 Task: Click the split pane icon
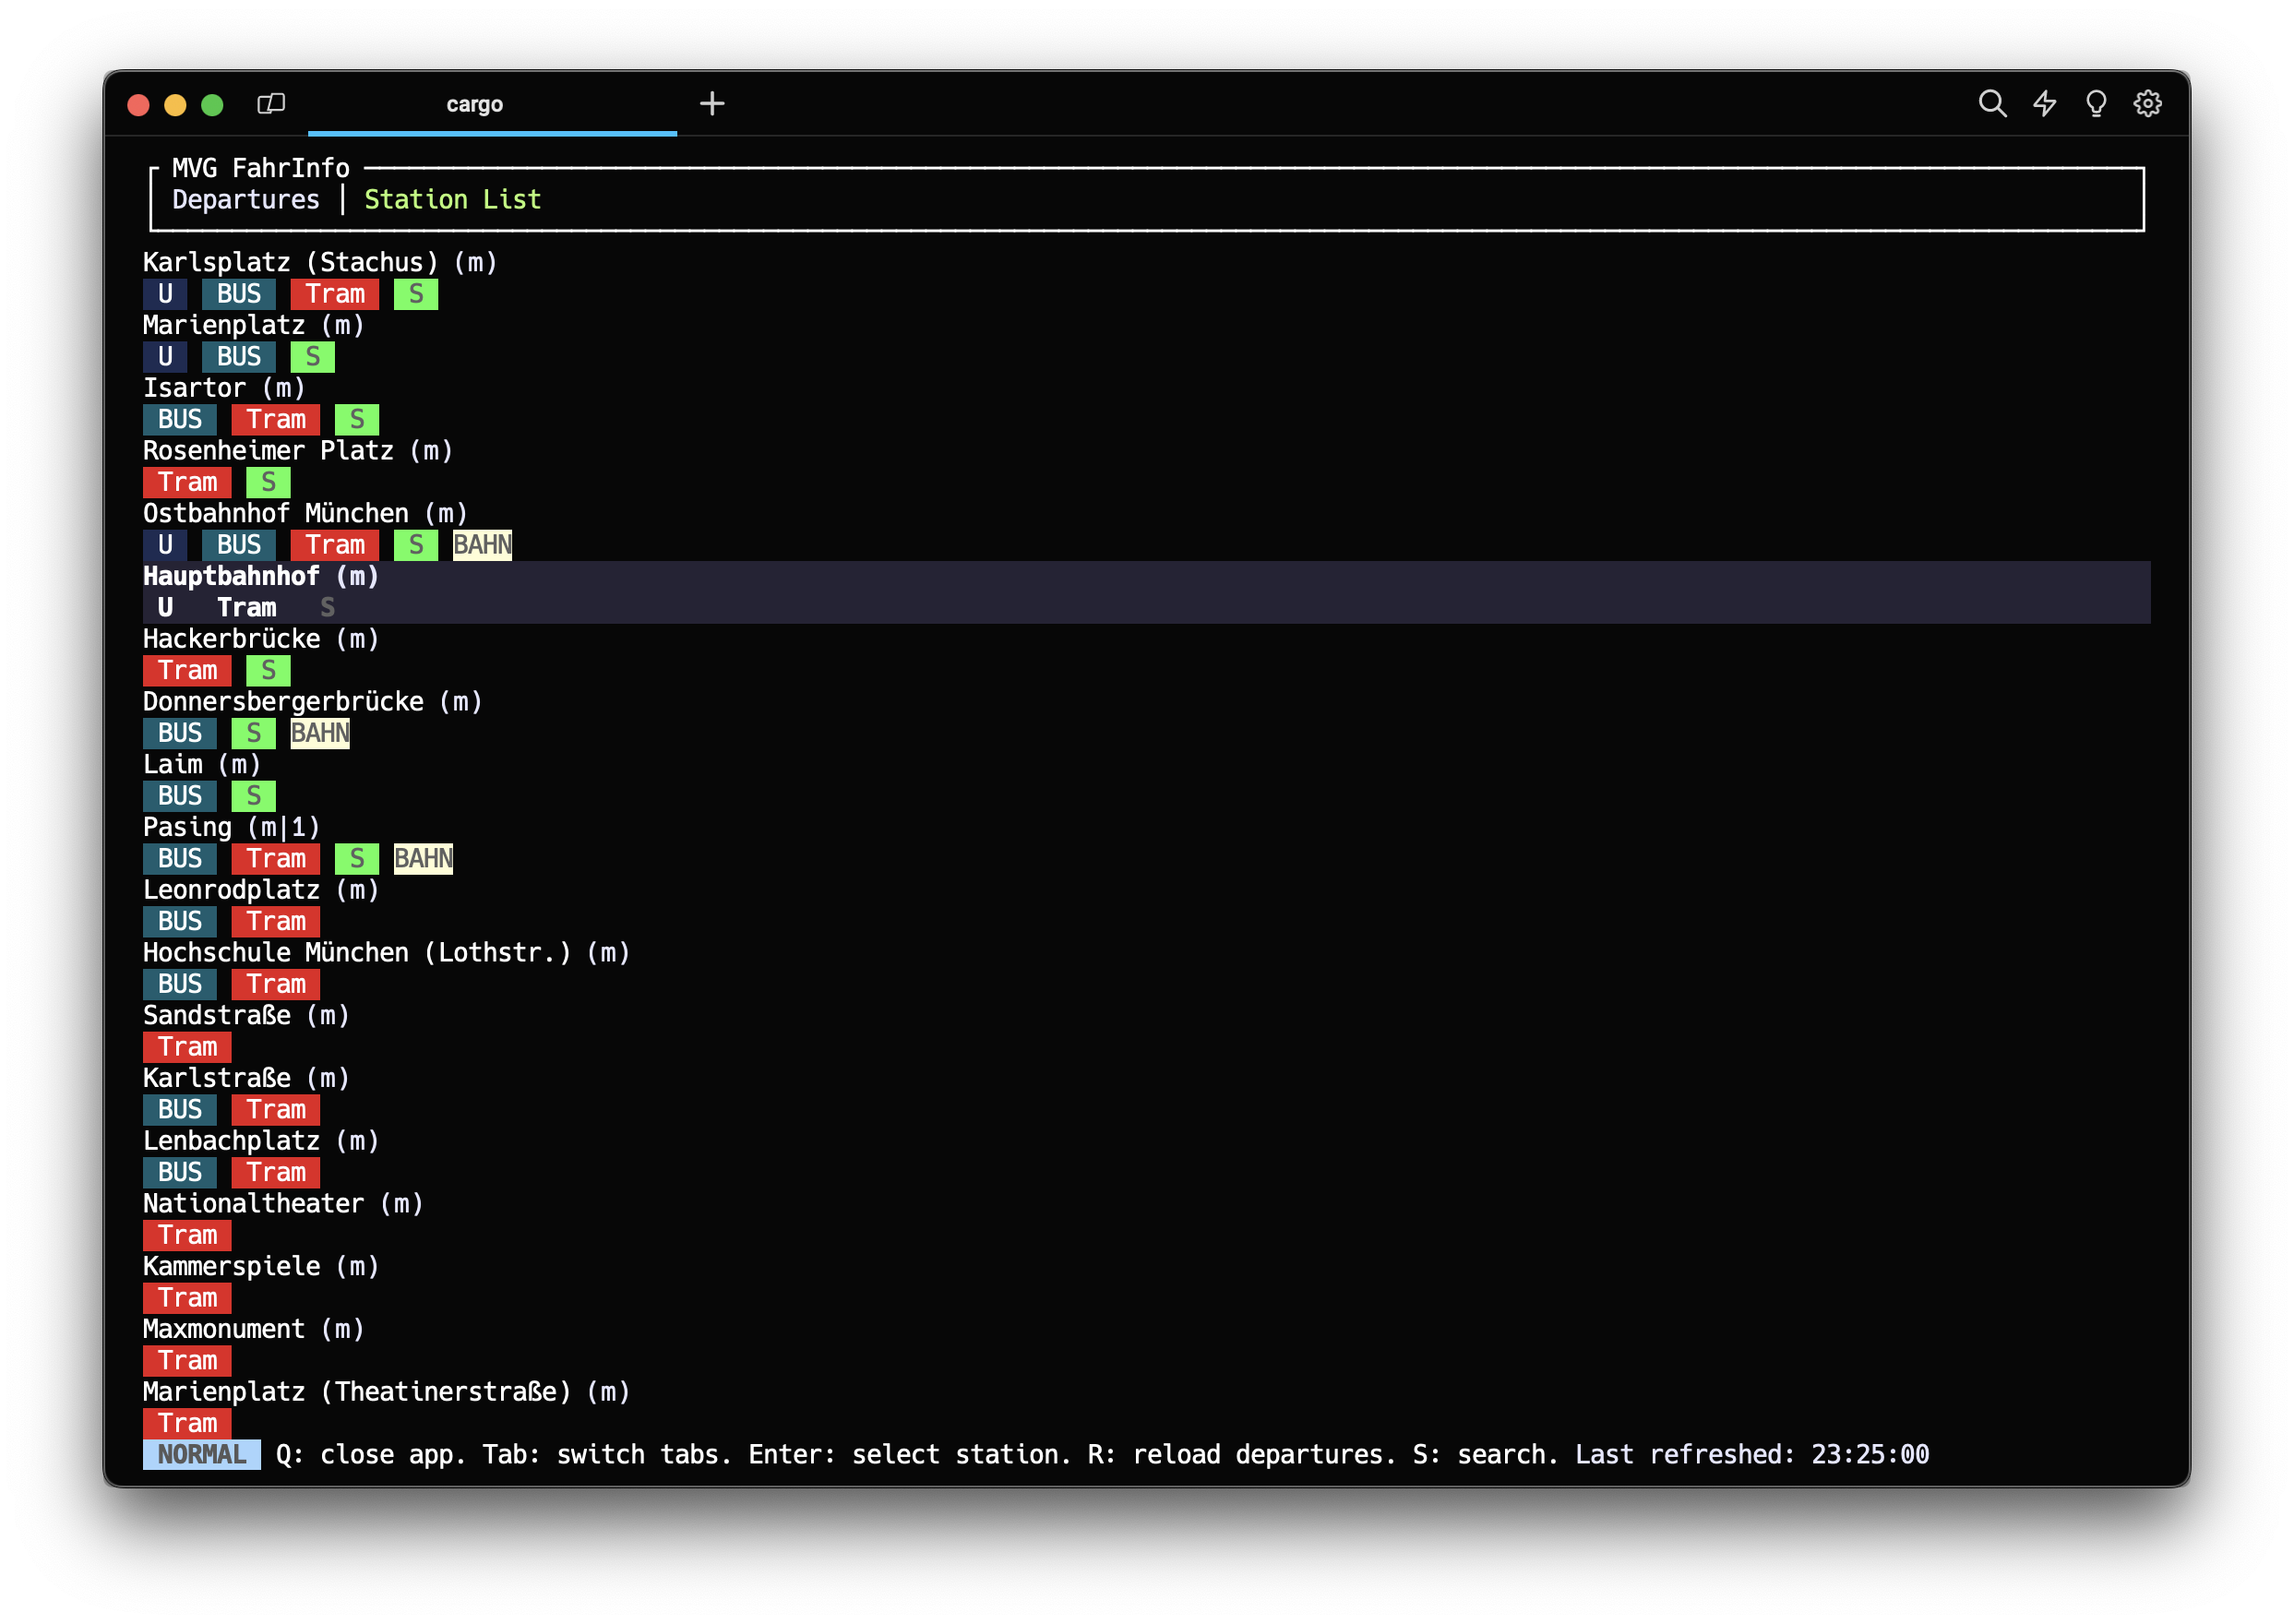point(271,104)
